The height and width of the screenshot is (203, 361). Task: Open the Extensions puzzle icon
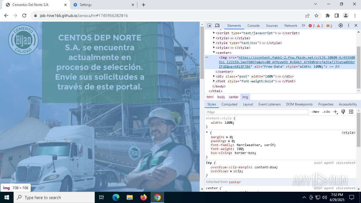[328, 16]
